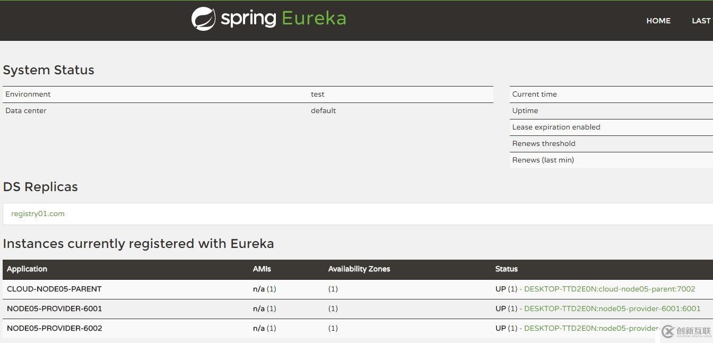The height and width of the screenshot is (343, 713).
Task: Click the Lease expiration enabled row
Action: pyautogui.click(x=556, y=127)
